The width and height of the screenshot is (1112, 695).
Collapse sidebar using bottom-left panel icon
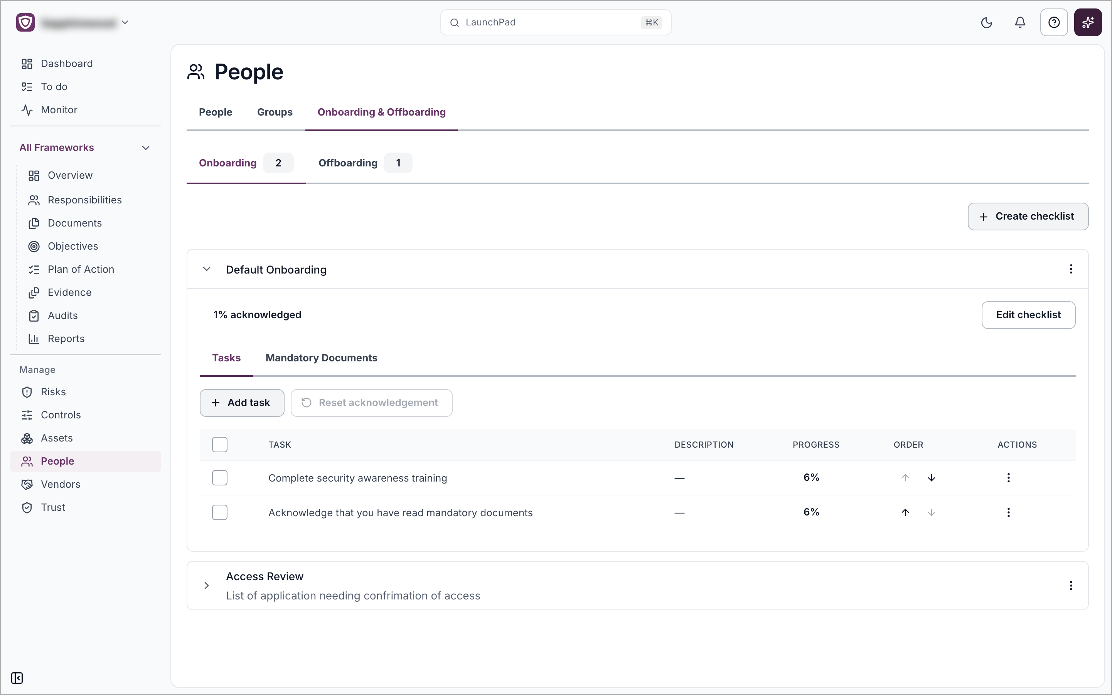17,678
